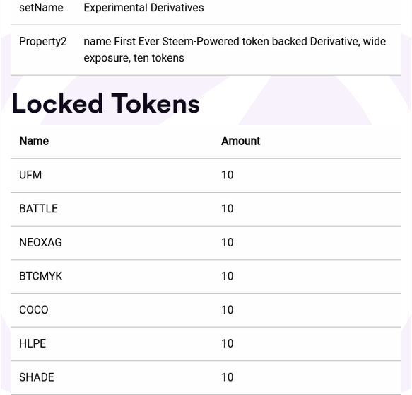Click the Locked Tokens heading
412x395 pixels.
pyautogui.click(x=105, y=103)
